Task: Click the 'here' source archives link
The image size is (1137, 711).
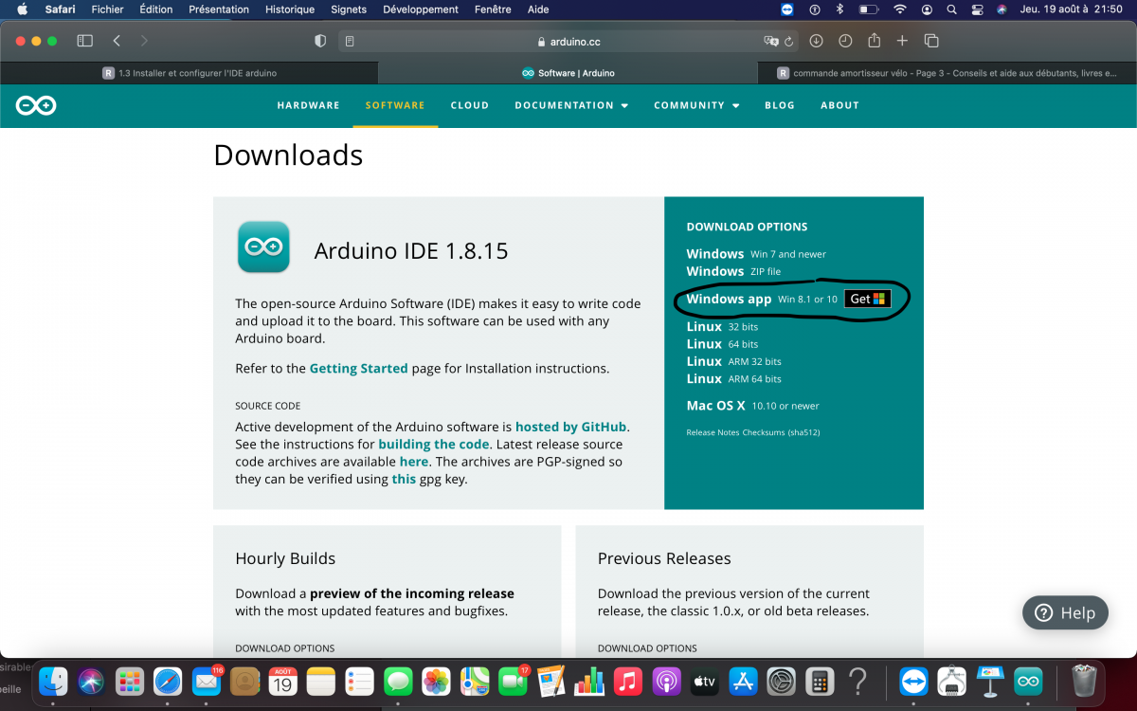Action: coord(414,462)
